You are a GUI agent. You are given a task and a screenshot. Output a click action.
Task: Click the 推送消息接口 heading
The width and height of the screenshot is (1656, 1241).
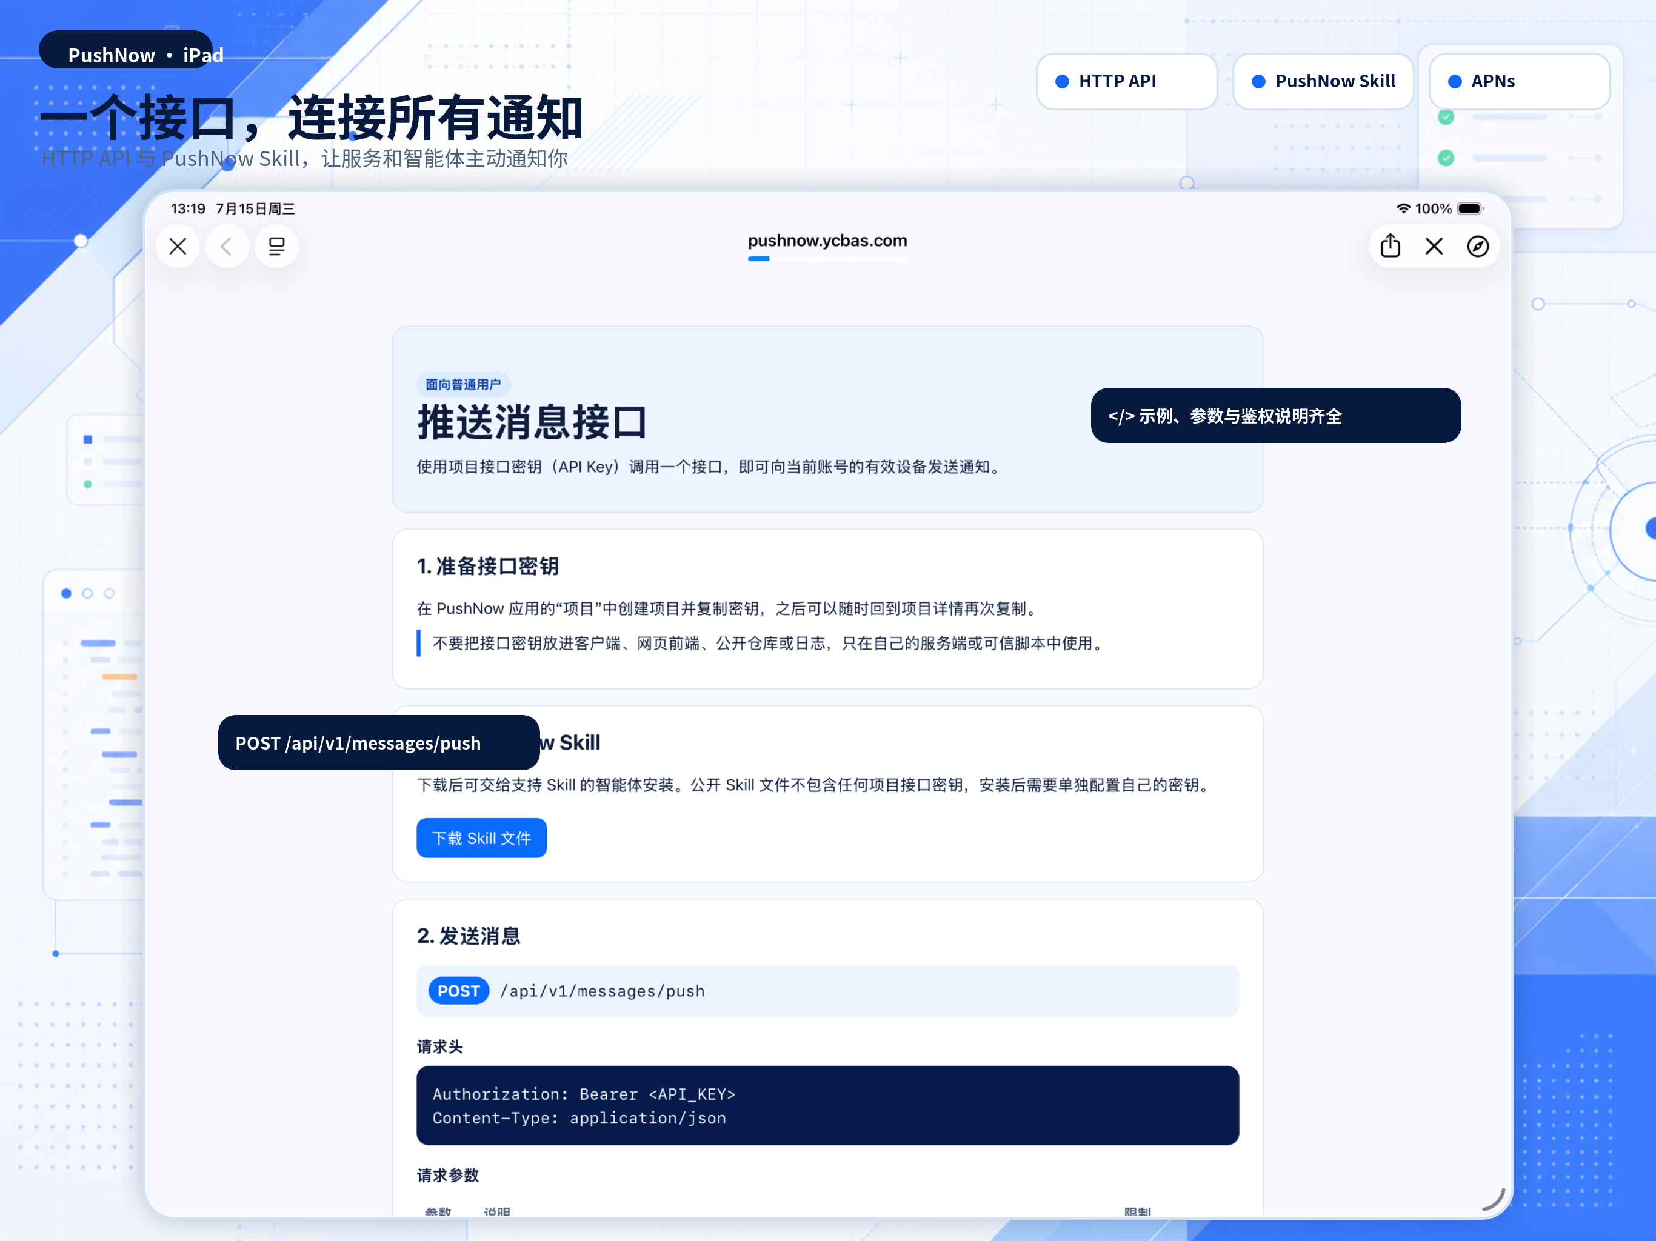[x=532, y=422]
